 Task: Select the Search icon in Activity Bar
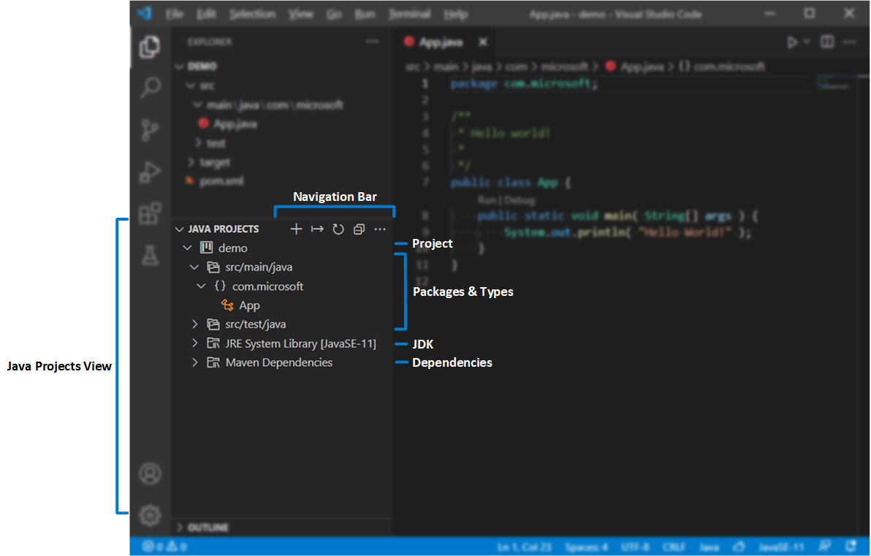tap(150, 88)
